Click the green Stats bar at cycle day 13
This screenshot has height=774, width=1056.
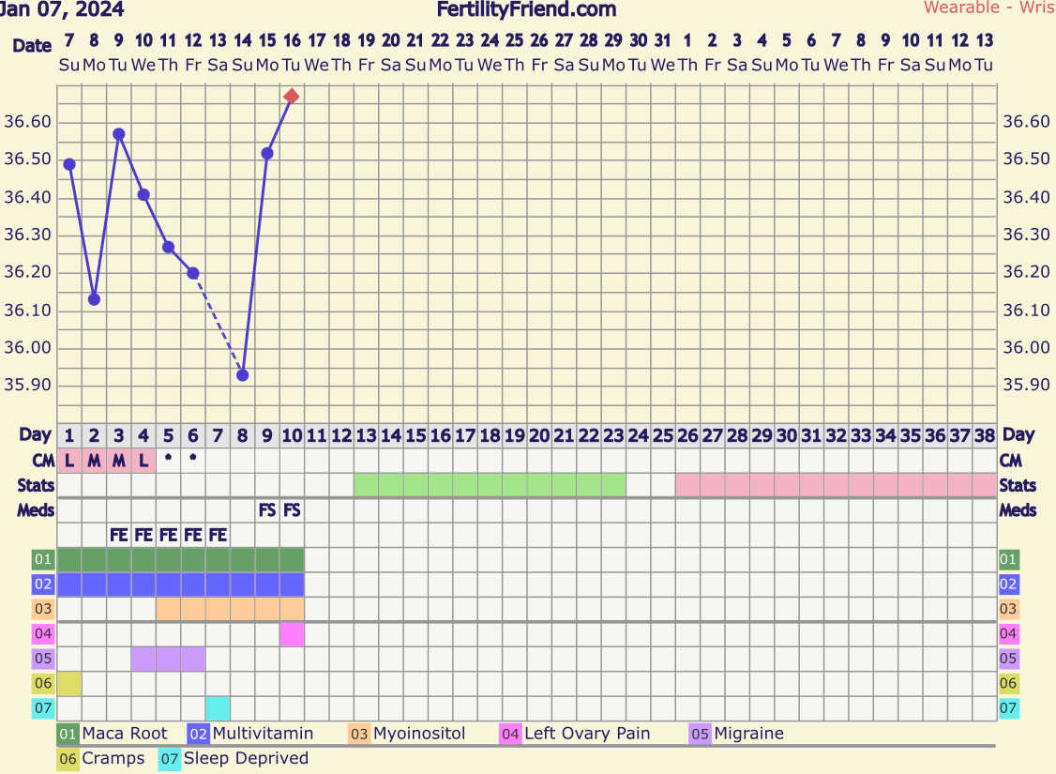click(x=366, y=485)
